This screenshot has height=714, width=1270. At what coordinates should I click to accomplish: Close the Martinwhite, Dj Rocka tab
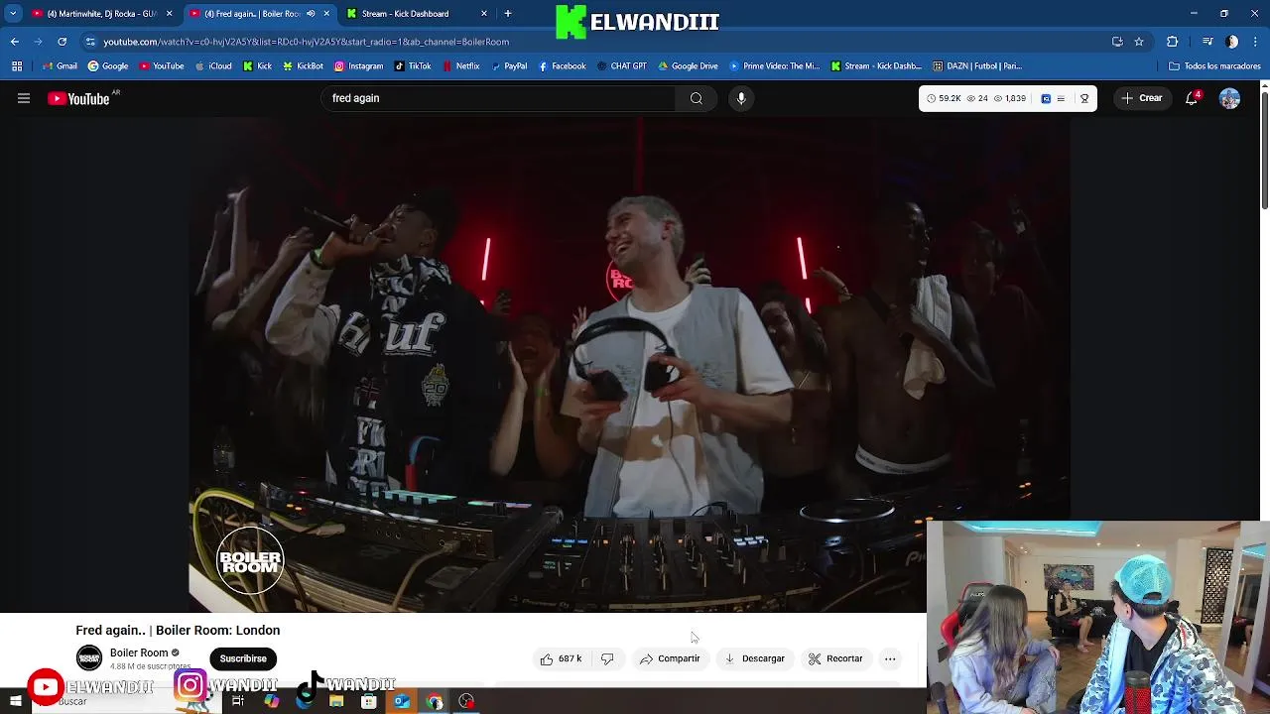(x=169, y=14)
